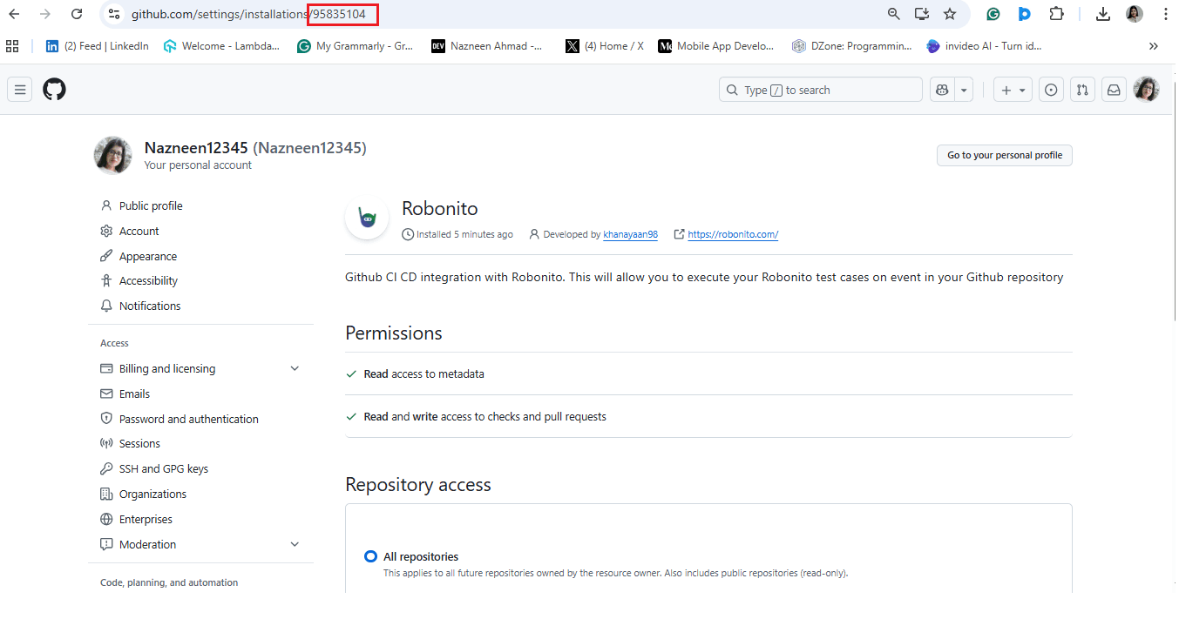Open Chrome extensions puzzle icon

(1056, 14)
